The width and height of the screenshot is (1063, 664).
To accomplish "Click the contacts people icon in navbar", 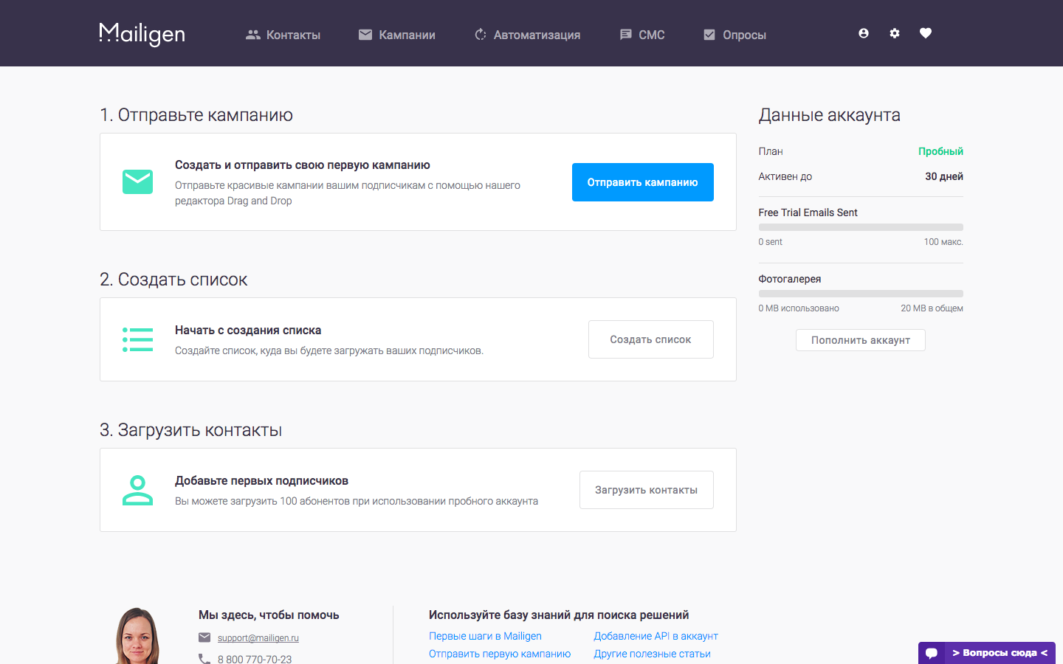I will [x=252, y=33].
